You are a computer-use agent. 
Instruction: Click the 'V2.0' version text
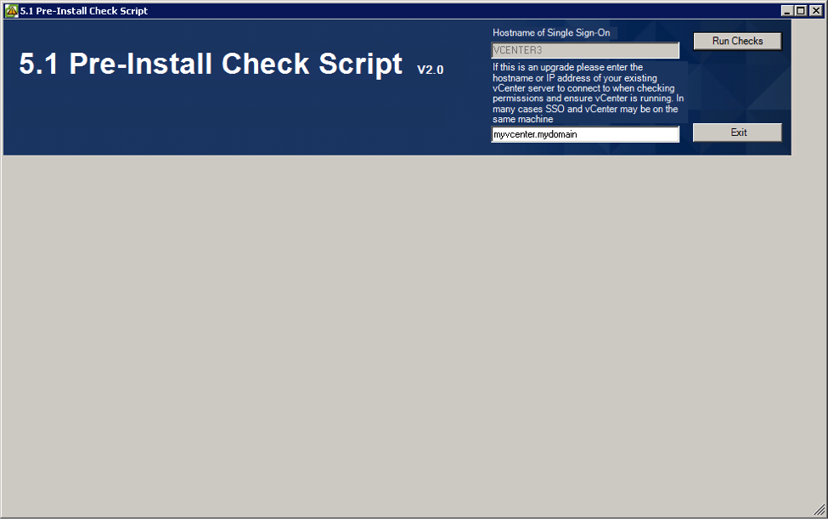click(431, 70)
